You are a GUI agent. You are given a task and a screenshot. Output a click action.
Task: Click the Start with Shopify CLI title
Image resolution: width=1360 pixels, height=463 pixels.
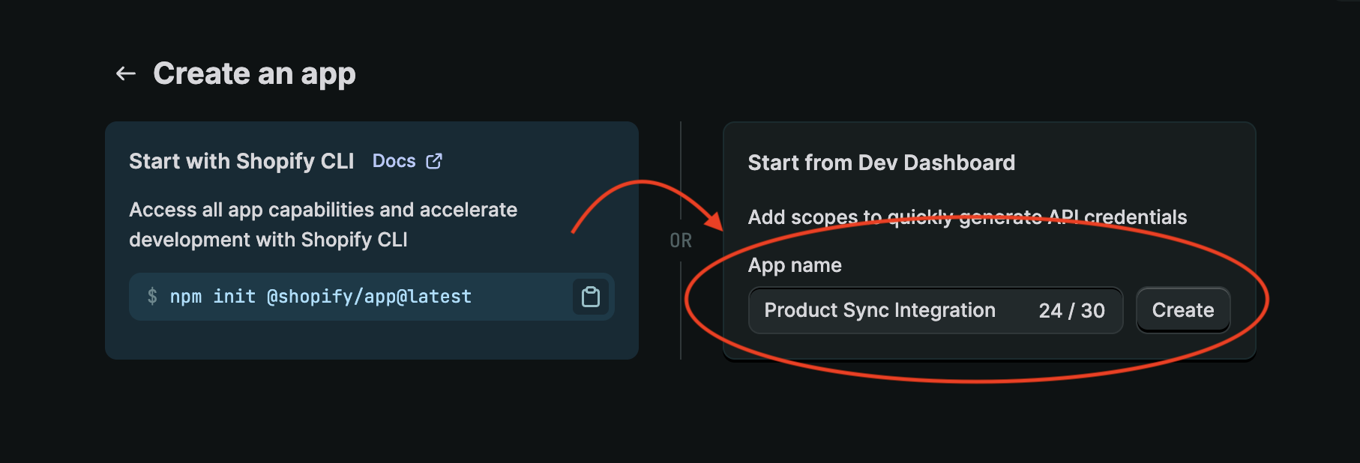coord(241,161)
